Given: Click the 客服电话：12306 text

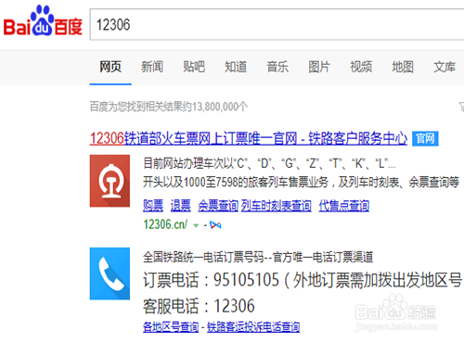Looking at the screenshot, I should pos(199,306).
